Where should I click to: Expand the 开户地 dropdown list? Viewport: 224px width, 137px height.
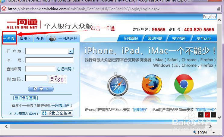point(71,51)
